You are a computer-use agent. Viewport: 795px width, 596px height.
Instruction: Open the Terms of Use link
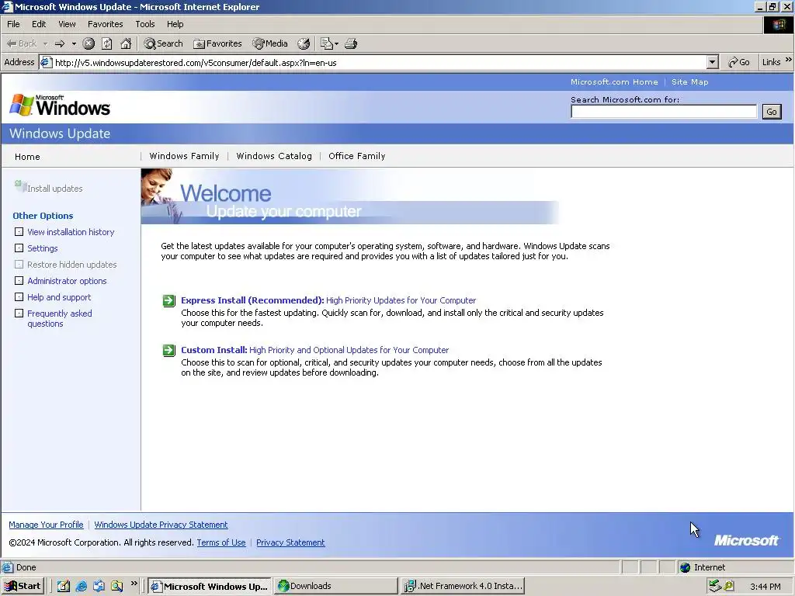pos(221,542)
